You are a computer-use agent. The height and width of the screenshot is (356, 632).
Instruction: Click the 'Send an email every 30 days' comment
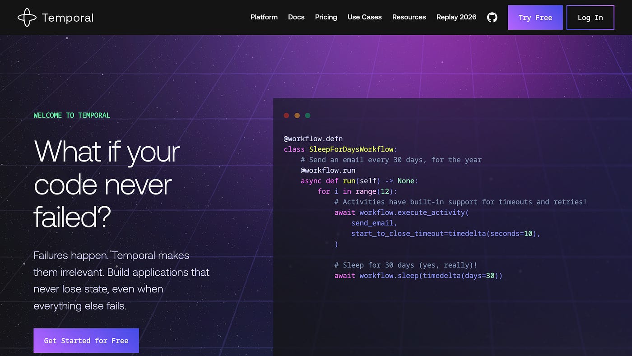pos(391,160)
